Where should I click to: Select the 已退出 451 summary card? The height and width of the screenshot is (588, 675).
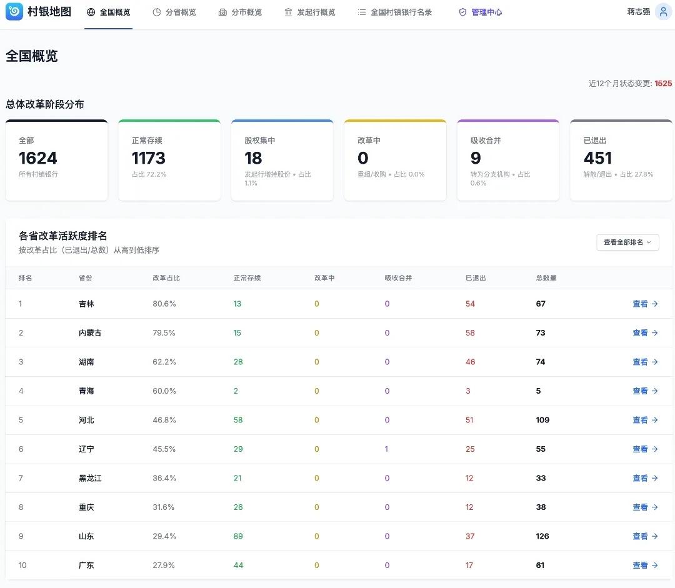(621, 160)
